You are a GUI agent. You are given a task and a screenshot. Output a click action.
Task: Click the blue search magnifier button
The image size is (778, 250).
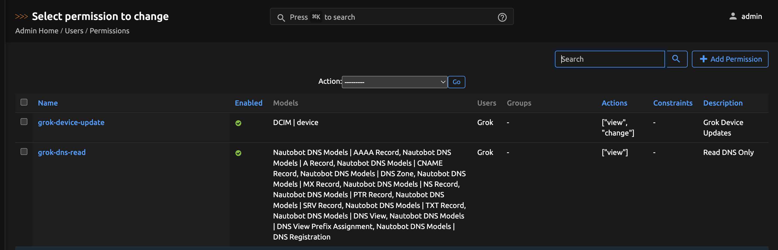[x=677, y=59]
